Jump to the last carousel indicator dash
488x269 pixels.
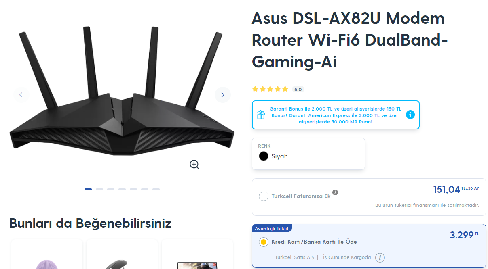pos(156,189)
